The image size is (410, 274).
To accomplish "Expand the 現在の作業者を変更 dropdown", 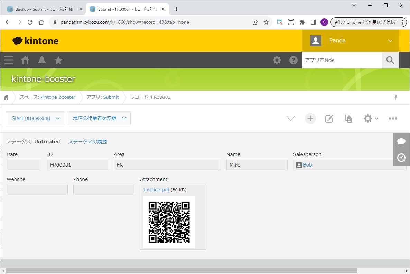I will pyautogui.click(x=99, y=118).
